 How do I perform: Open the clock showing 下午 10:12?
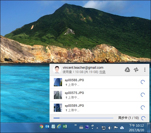point(136,128)
